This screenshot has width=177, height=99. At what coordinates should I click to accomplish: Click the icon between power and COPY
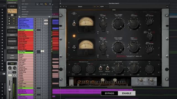point(98,7)
